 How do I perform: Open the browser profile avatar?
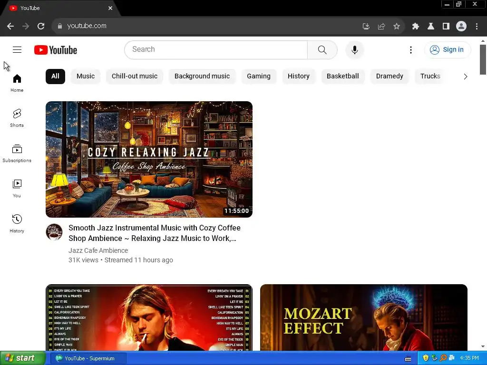tap(461, 27)
